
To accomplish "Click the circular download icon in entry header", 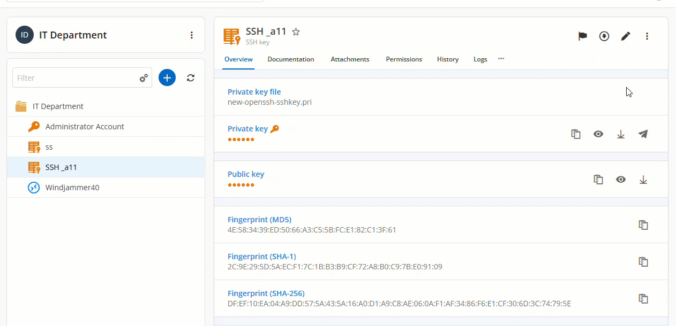I will [604, 36].
